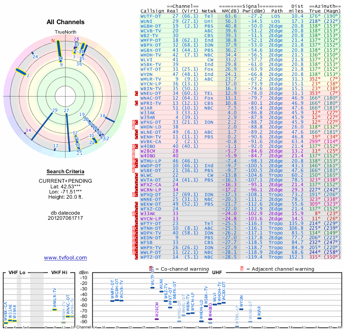Click the adjacent channel icon beside WHDN-LD
345x331 pixels.
(x=133, y=127)
